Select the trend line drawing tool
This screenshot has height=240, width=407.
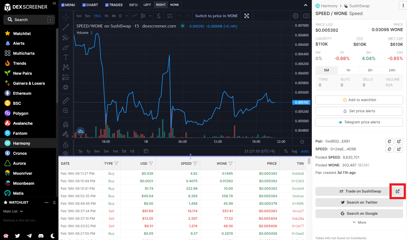coord(66,27)
